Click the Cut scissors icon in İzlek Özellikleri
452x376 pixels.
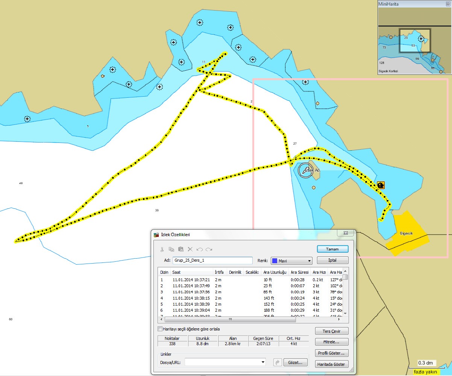[162, 249]
